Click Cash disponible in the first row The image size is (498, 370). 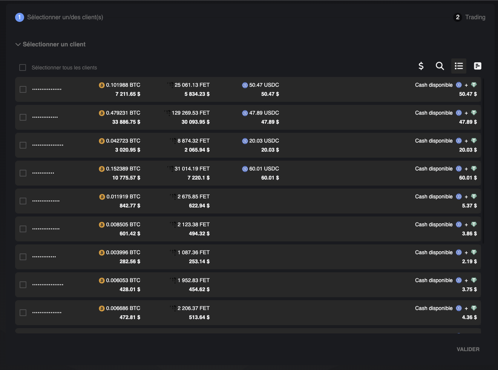click(434, 85)
